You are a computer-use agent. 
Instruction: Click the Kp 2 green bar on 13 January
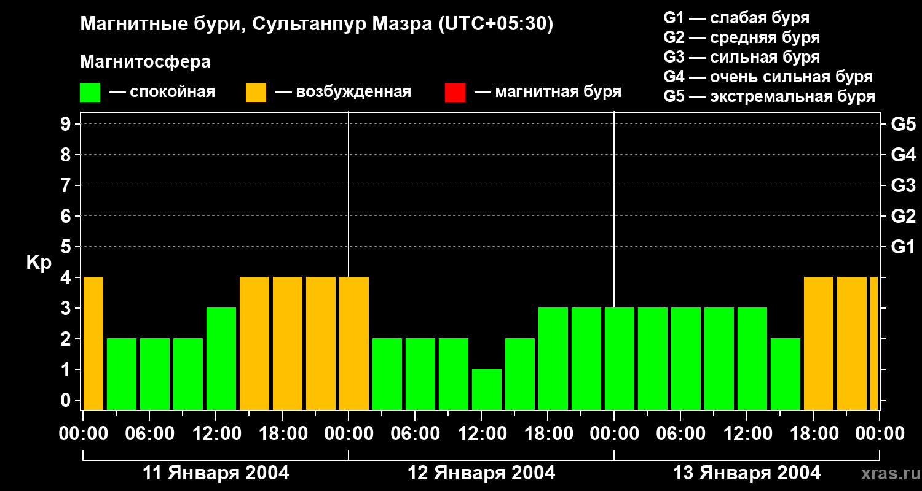[786, 374]
